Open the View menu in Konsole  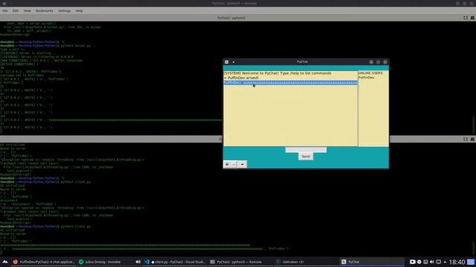coord(27,10)
